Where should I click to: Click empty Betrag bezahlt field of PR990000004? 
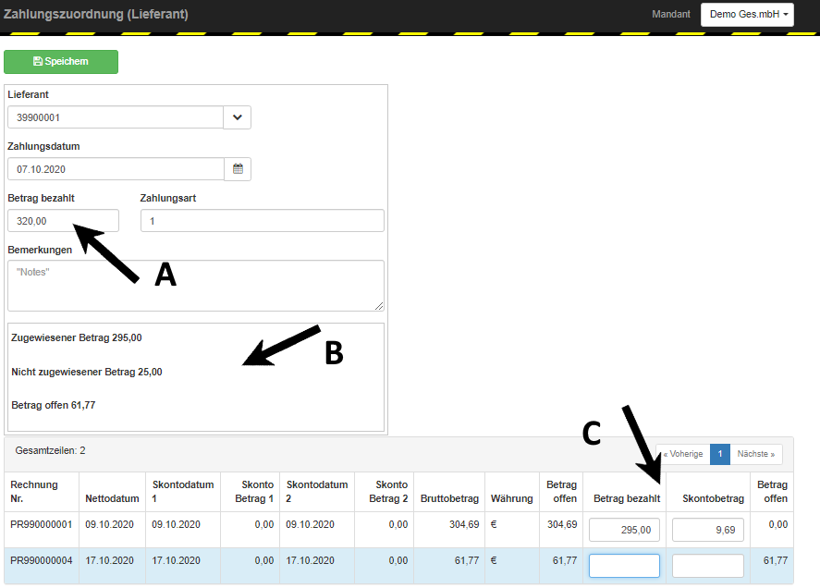[x=624, y=566]
